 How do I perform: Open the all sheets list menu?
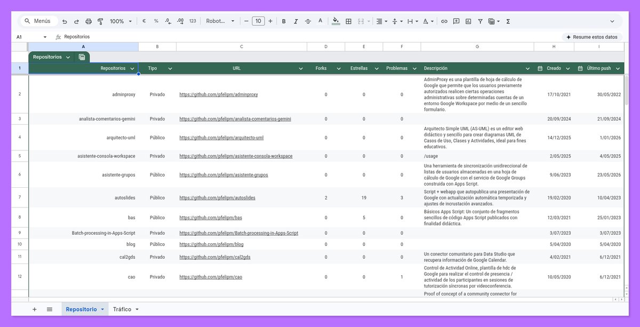click(50, 309)
